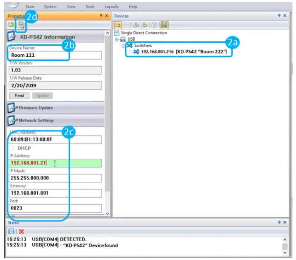This screenshot has width=296, height=260.
Task: Close the Devices panel
Action: tap(285, 16)
